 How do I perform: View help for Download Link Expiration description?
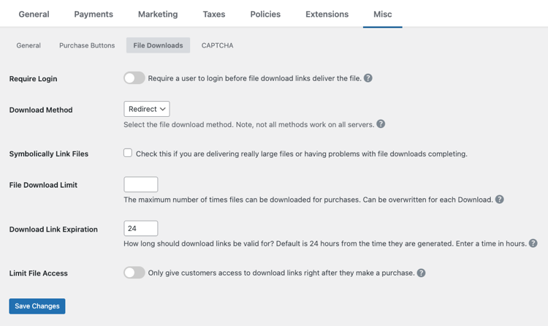click(533, 243)
